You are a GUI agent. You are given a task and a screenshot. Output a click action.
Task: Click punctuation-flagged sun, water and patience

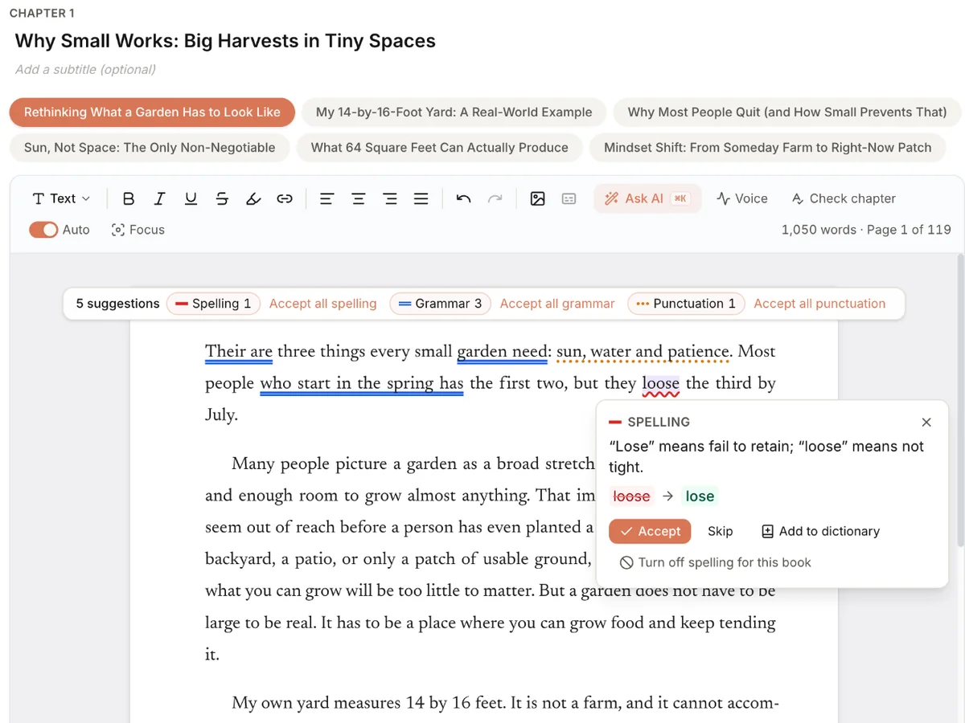(644, 352)
